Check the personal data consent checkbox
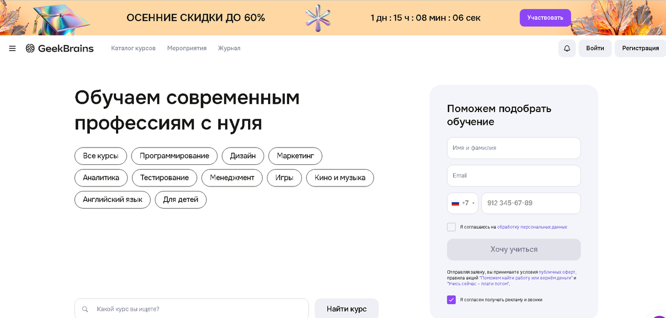Screen dimensions: 666x318 click(451, 227)
